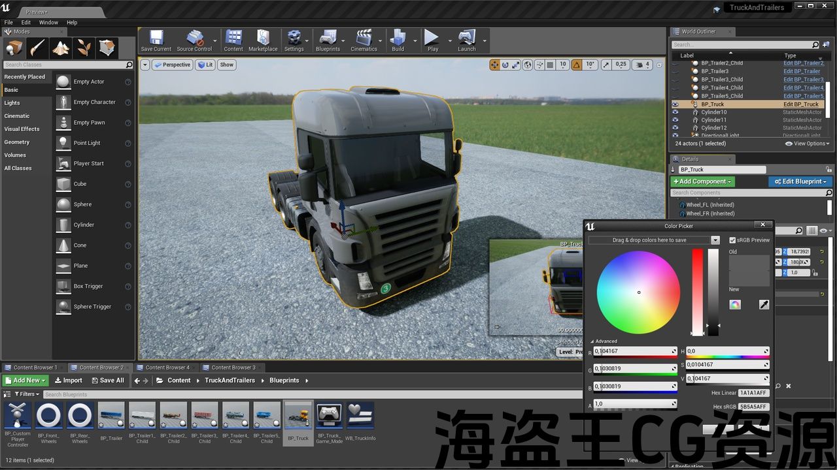
Task: Select the Foliage mode icon
Action: [84, 48]
